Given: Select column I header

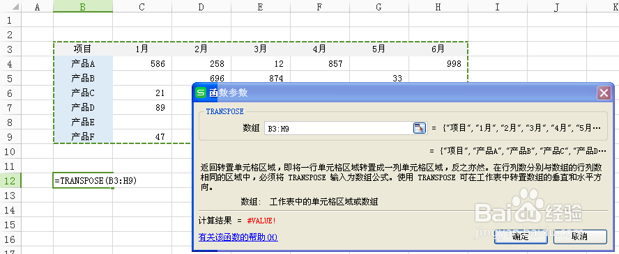Looking at the screenshot, I should pyautogui.click(x=498, y=6).
